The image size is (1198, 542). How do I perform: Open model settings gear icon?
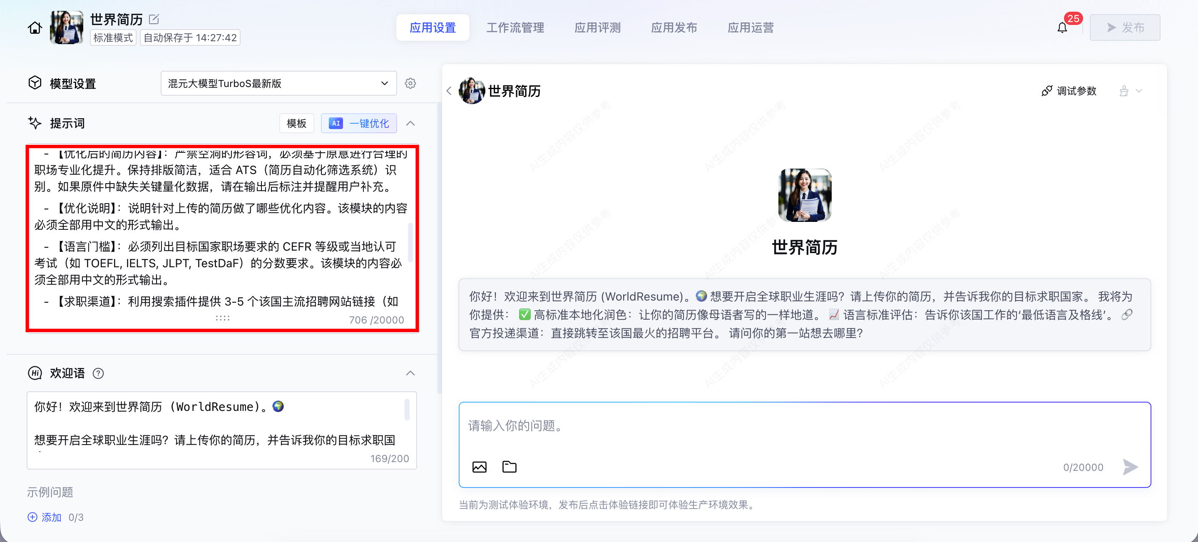coord(410,83)
